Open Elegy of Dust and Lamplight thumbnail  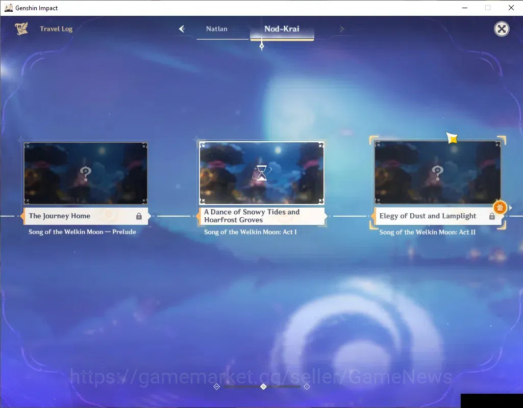tap(437, 172)
